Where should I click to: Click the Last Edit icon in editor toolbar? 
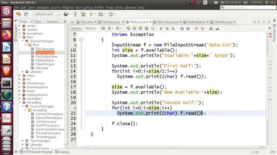[103, 28]
